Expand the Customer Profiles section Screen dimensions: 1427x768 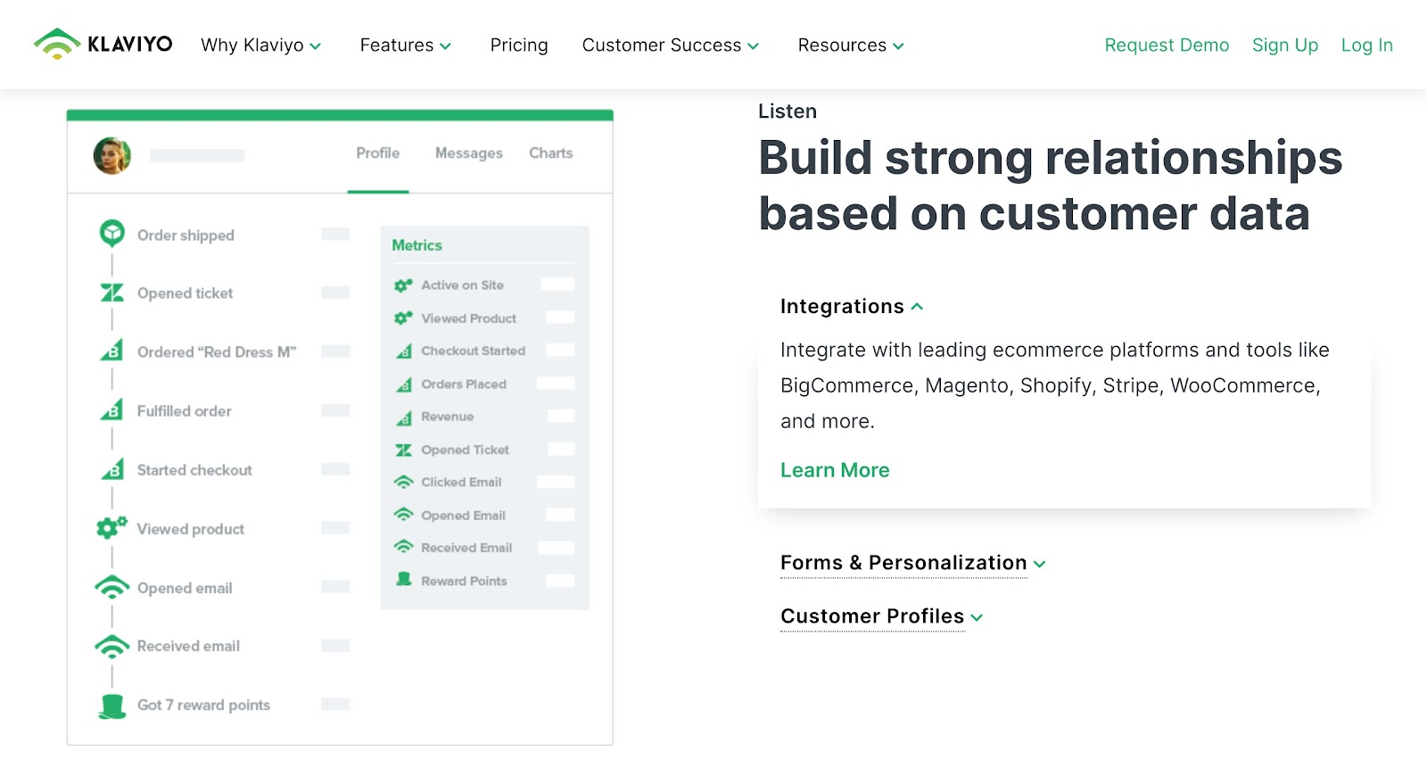click(882, 616)
